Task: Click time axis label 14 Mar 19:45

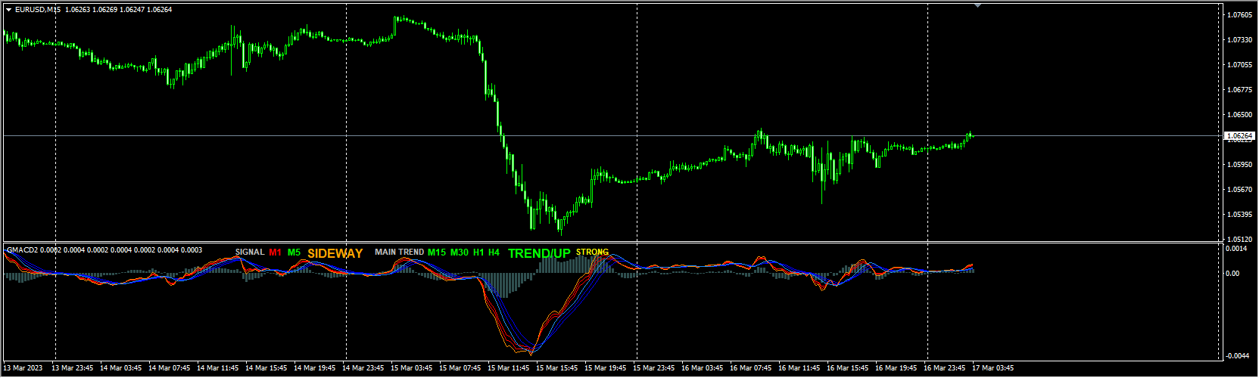Action: coord(315,369)
